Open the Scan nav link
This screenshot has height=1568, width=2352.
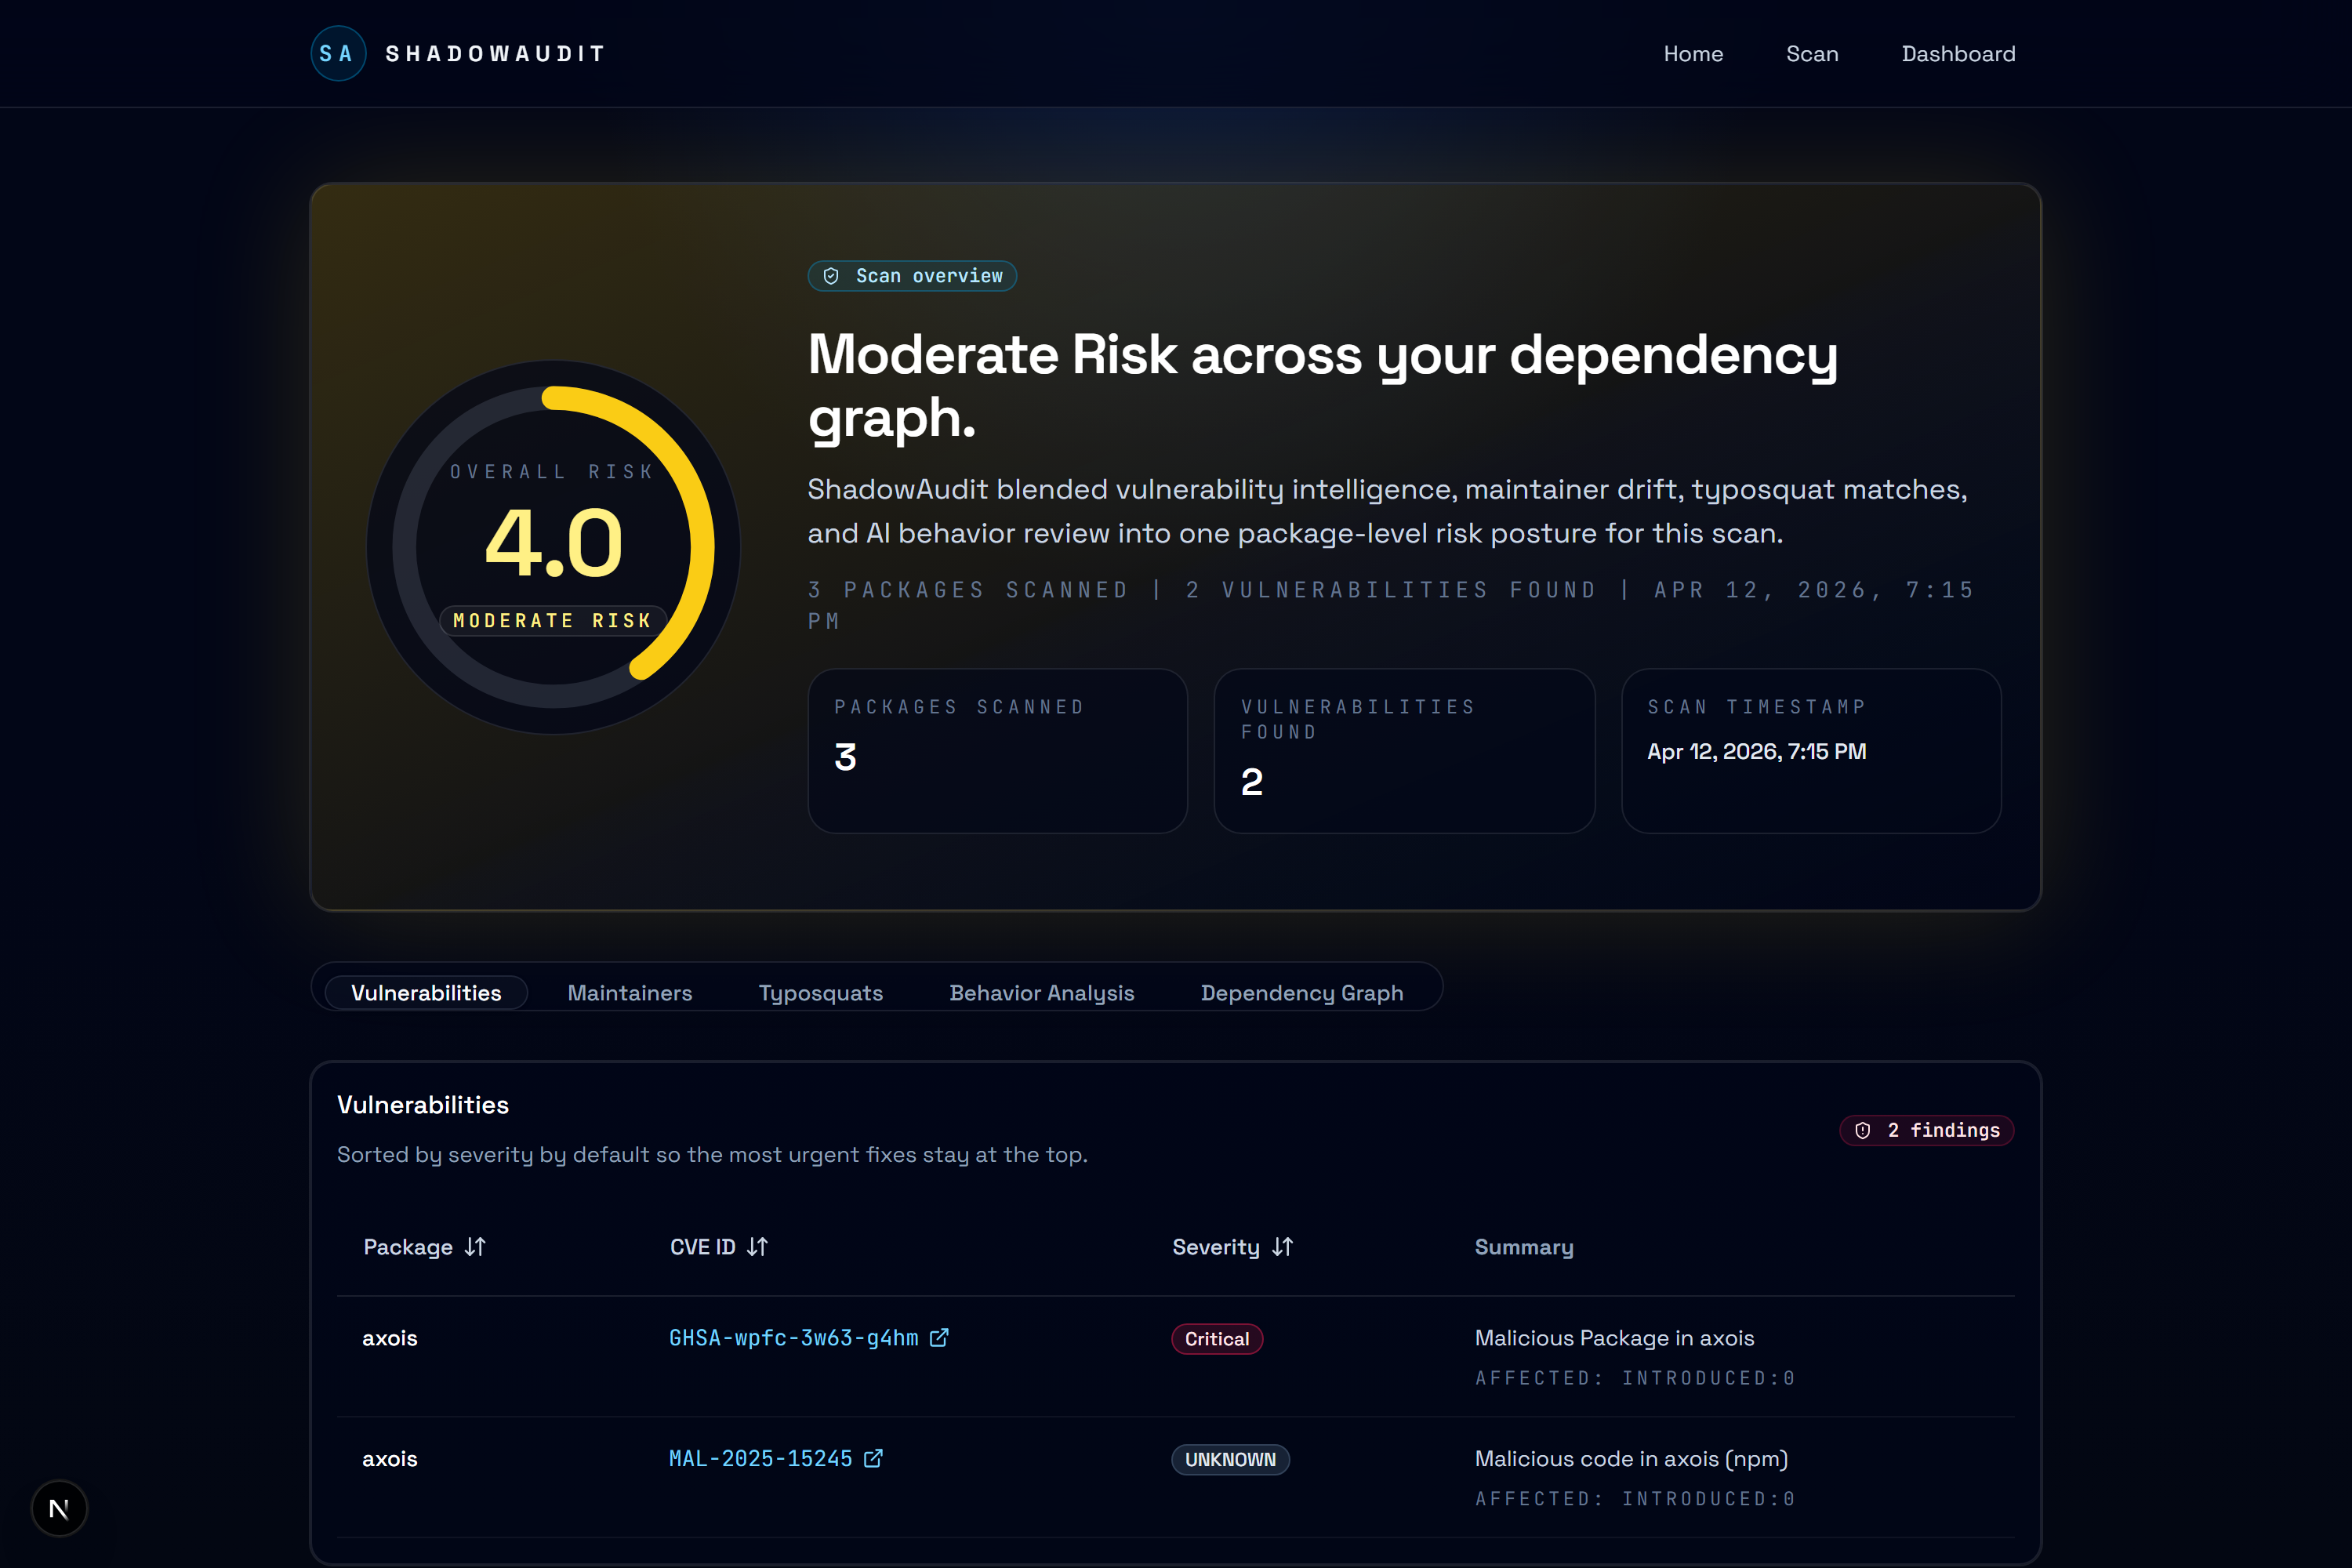coord(1811,54)
